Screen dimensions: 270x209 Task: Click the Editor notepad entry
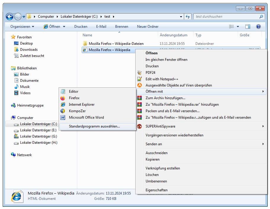[73, 92]
